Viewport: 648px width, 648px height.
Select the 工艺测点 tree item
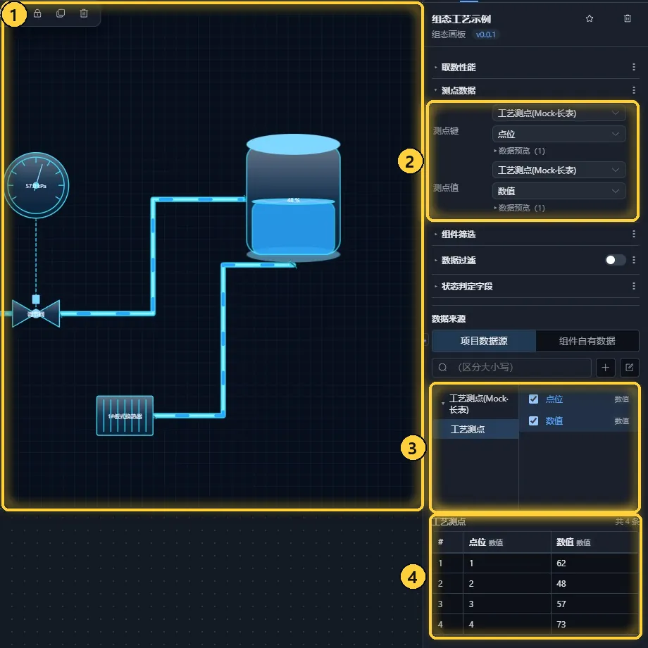tap(475, 430)
